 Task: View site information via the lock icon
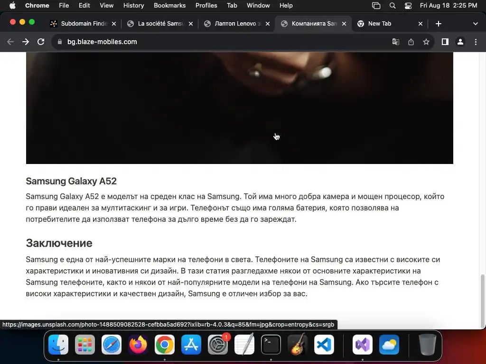click(60, 42)
